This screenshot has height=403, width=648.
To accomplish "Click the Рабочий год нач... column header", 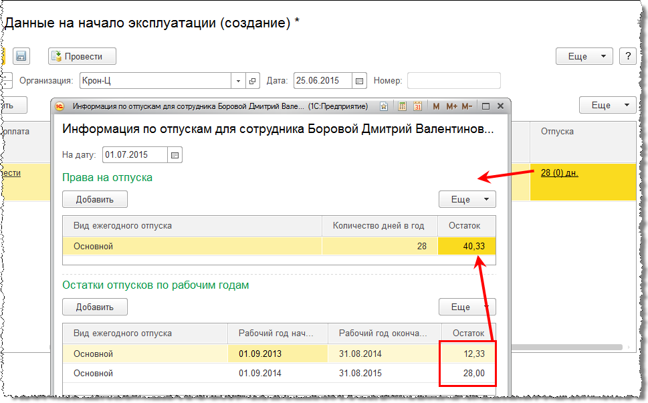I will coord(278,333).
